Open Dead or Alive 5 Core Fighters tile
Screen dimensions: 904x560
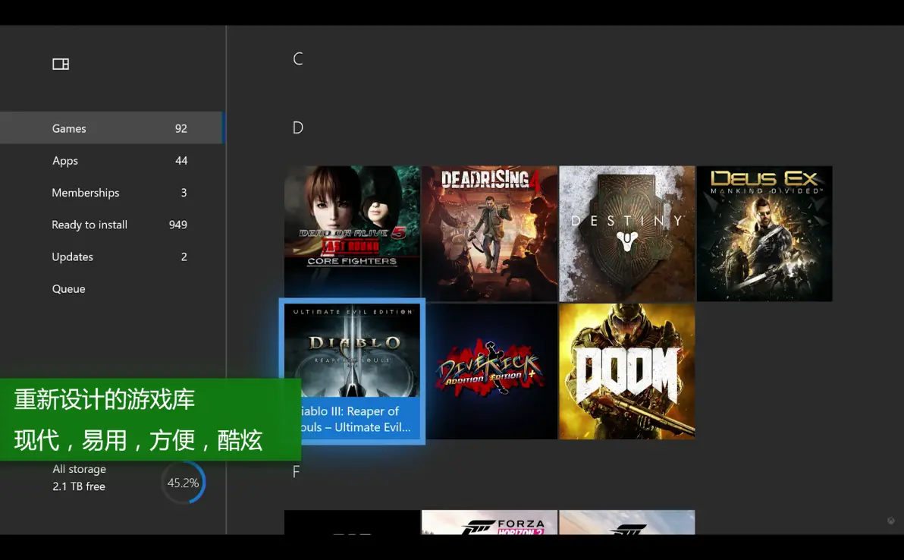(352, 234)
